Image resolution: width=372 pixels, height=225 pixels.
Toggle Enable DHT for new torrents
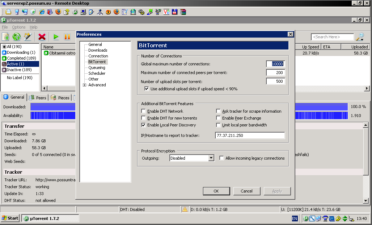click(143, 118)
